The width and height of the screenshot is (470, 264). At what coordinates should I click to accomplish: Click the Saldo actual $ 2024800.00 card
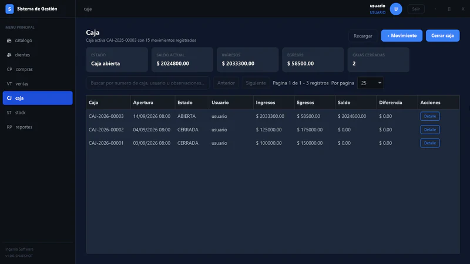[x=182, y=60]
